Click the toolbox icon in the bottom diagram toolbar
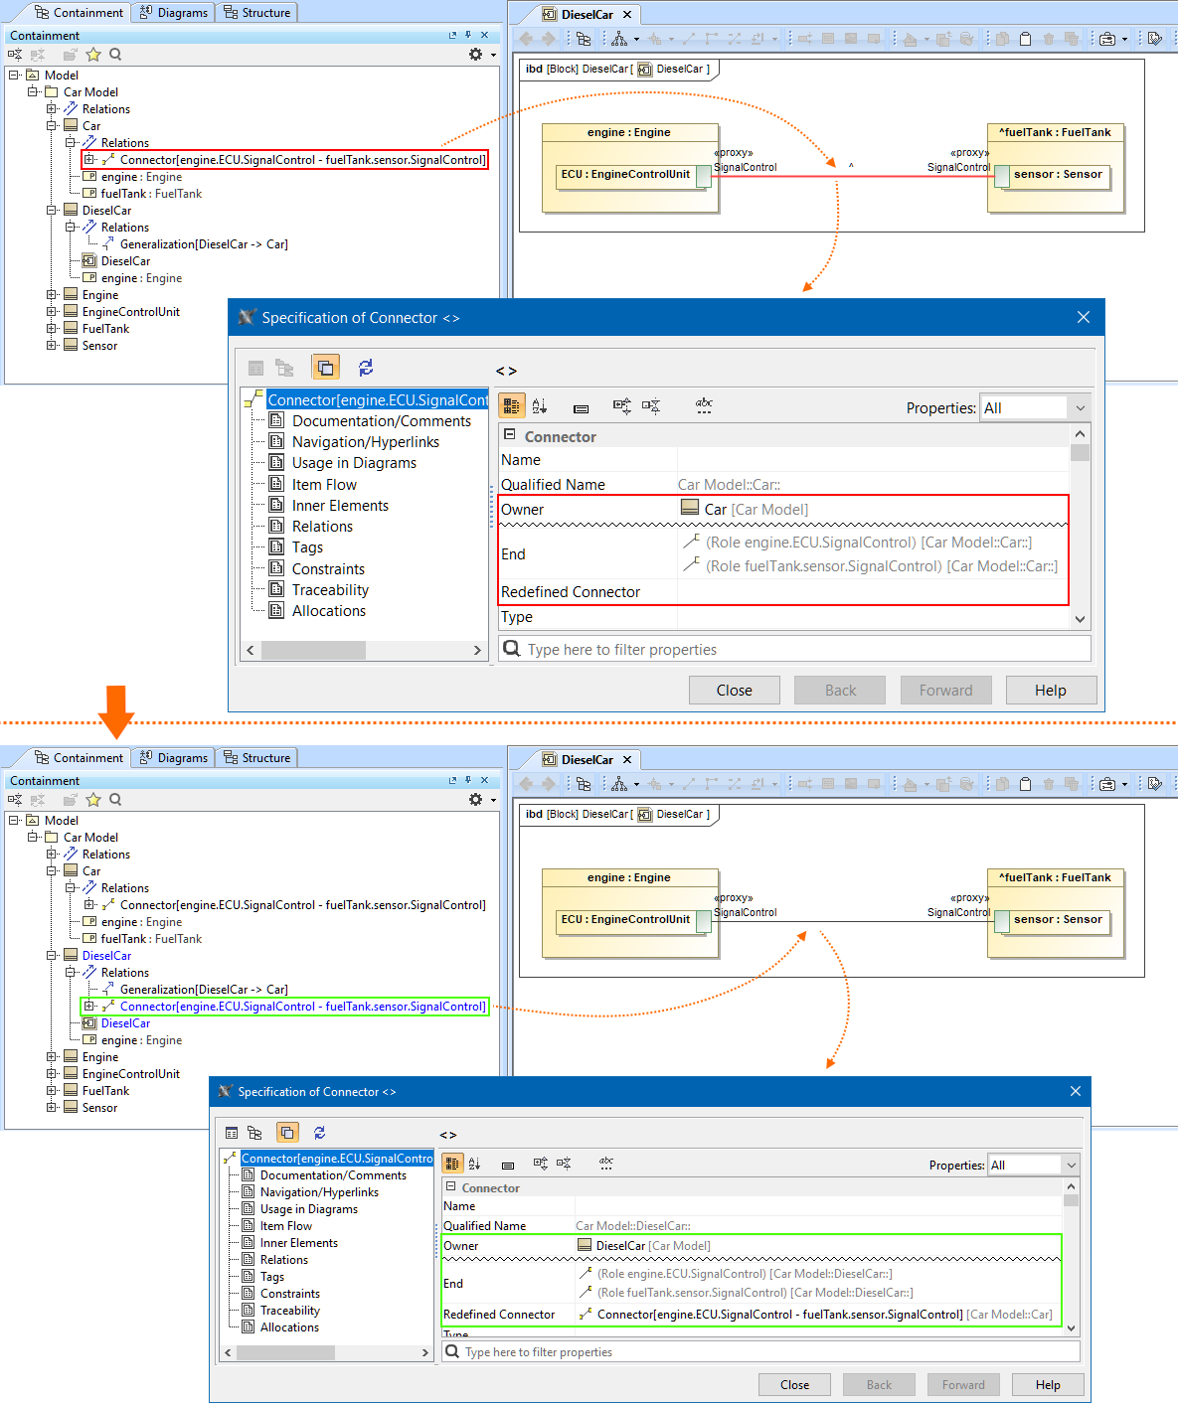This screenshot has width=1178, height=1403. click(1107, 784)
